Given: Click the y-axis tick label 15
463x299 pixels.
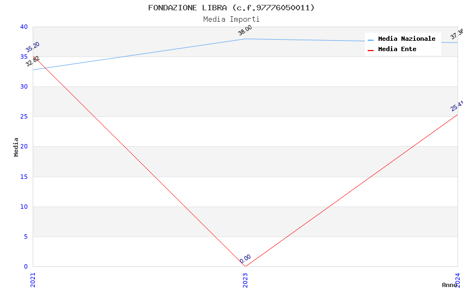Looking at the screenshot, I should click(24, 177).
